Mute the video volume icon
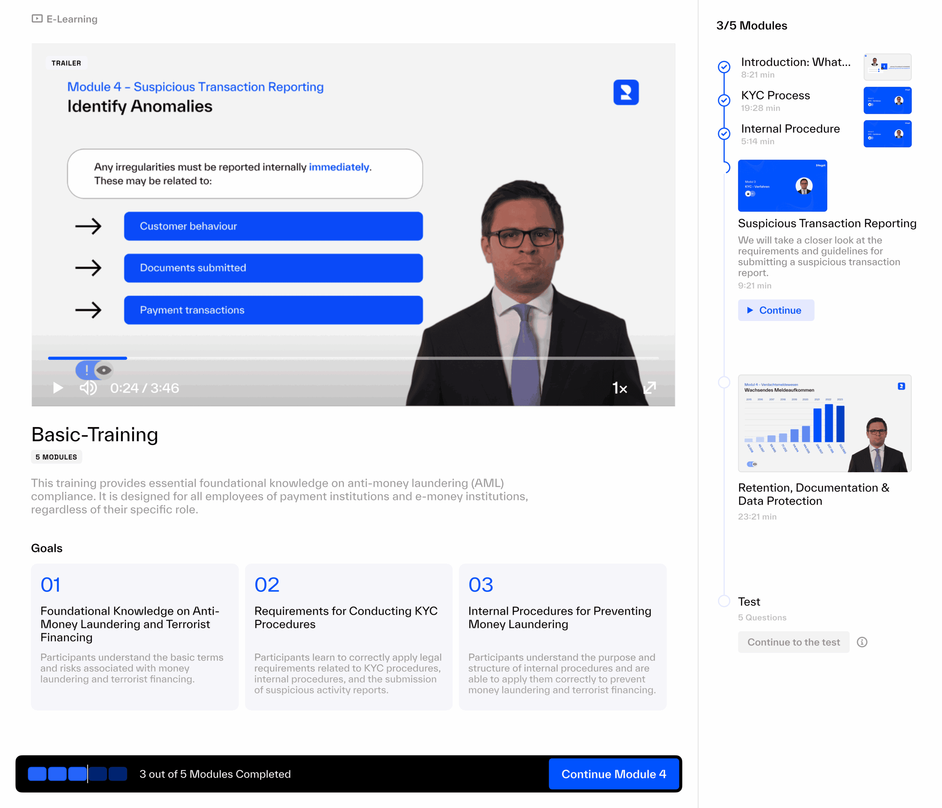Image resolution: width=942 pixels, height=808 pixels. pyautogui.click(x=88, y=388)
